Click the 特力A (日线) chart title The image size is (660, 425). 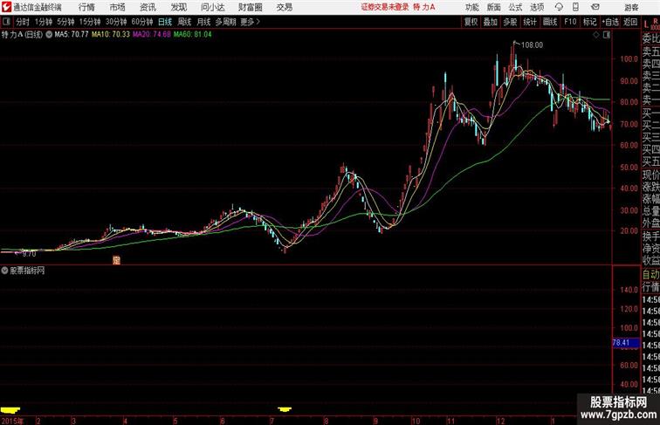[23, 35]
